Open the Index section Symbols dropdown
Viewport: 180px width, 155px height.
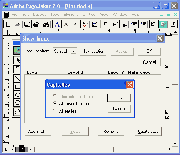pyautogui.click(x=73, y=51)
